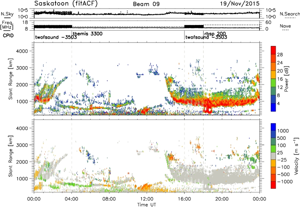Click the '1000' tick on Velocity colorbar
The image size is (300, 207).
pyautogui.click(x=283, y=131)
